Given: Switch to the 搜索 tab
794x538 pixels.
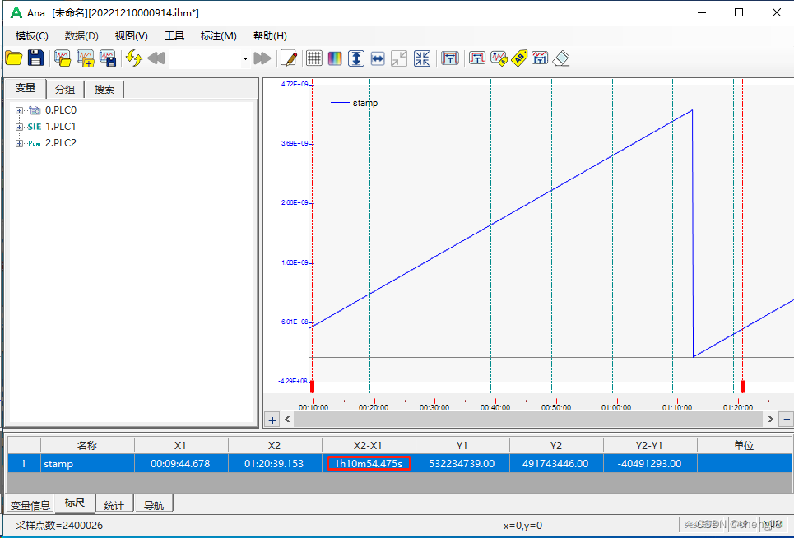Looking at the screenshot, I should (x=104, y=90).
